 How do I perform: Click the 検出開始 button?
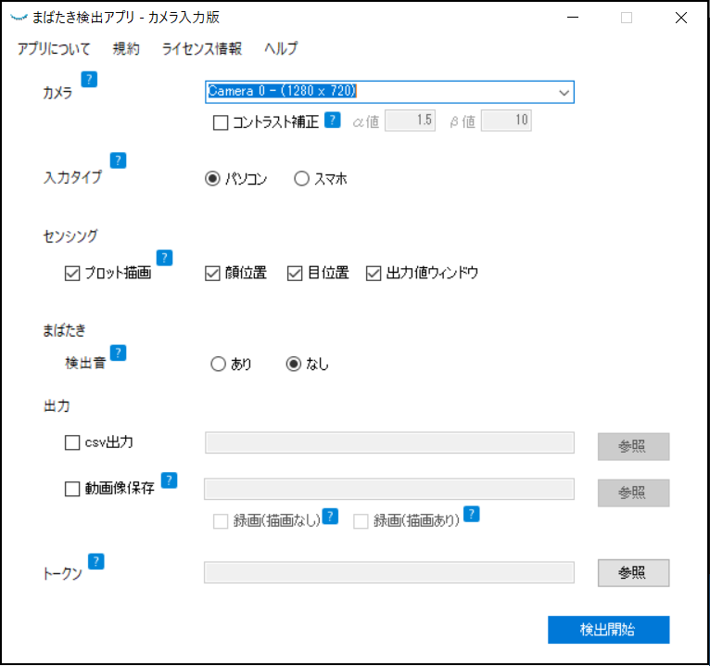point(609,630)
